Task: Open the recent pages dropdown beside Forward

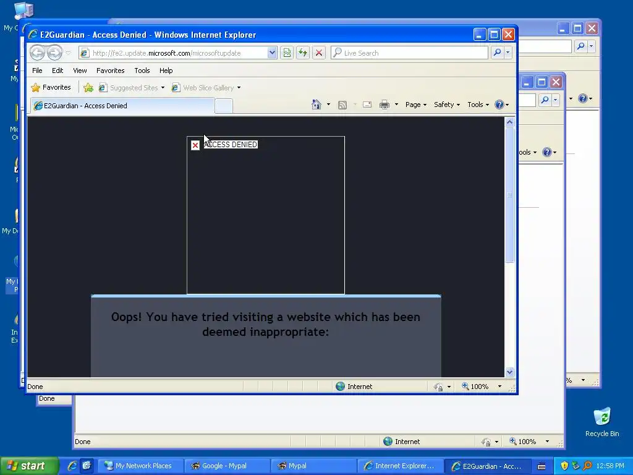Action: pos(68,53)
